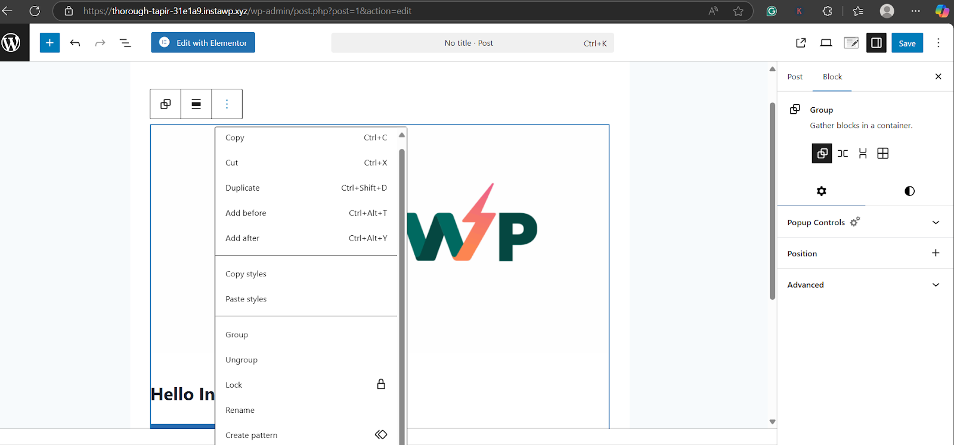Open the document overview list view
954x445 pixels.
125,43
